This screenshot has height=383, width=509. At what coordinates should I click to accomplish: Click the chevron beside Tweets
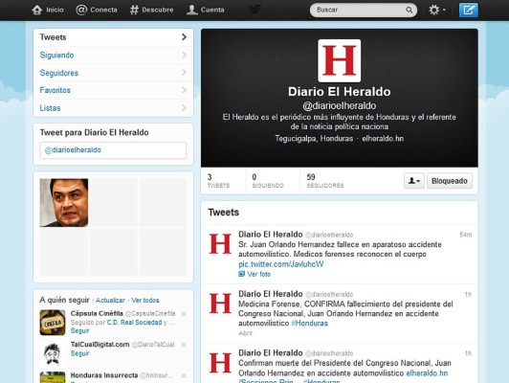pyautogui.click(x=184, y=37)
